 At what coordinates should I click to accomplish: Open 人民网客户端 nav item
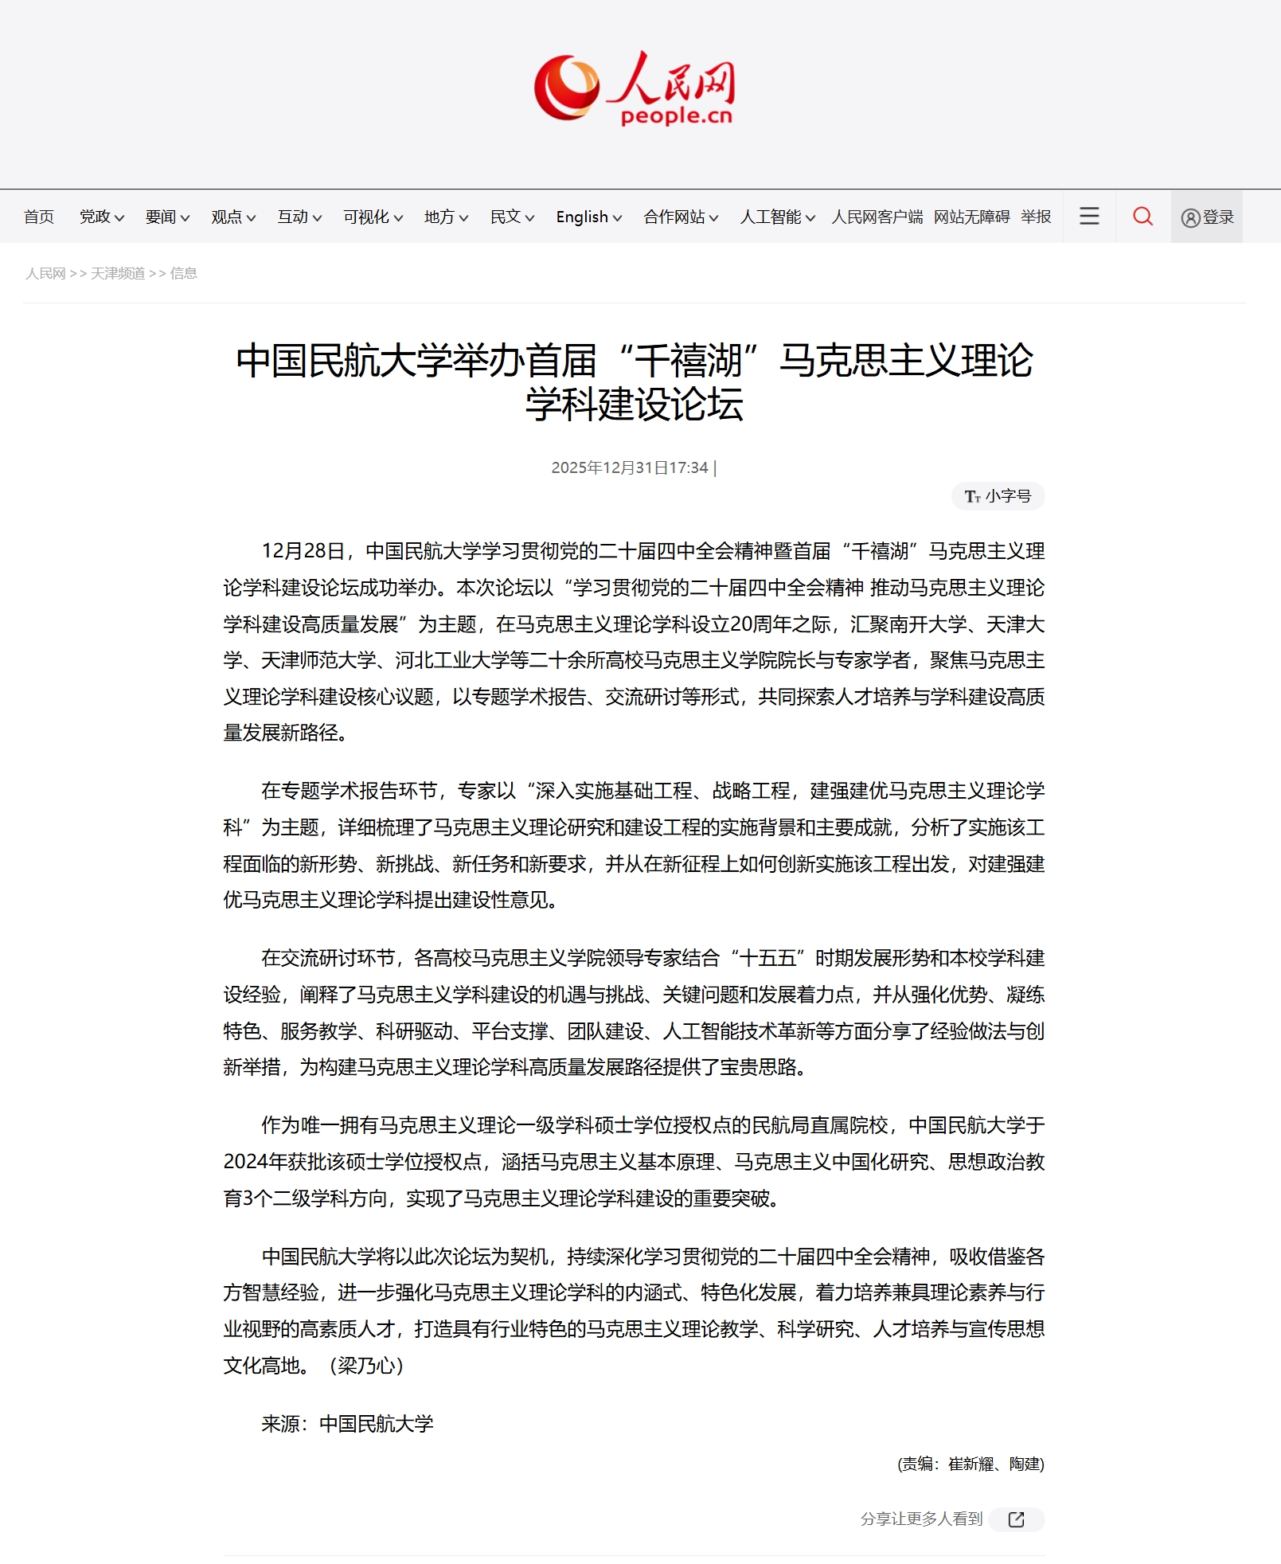click(877, 217)
